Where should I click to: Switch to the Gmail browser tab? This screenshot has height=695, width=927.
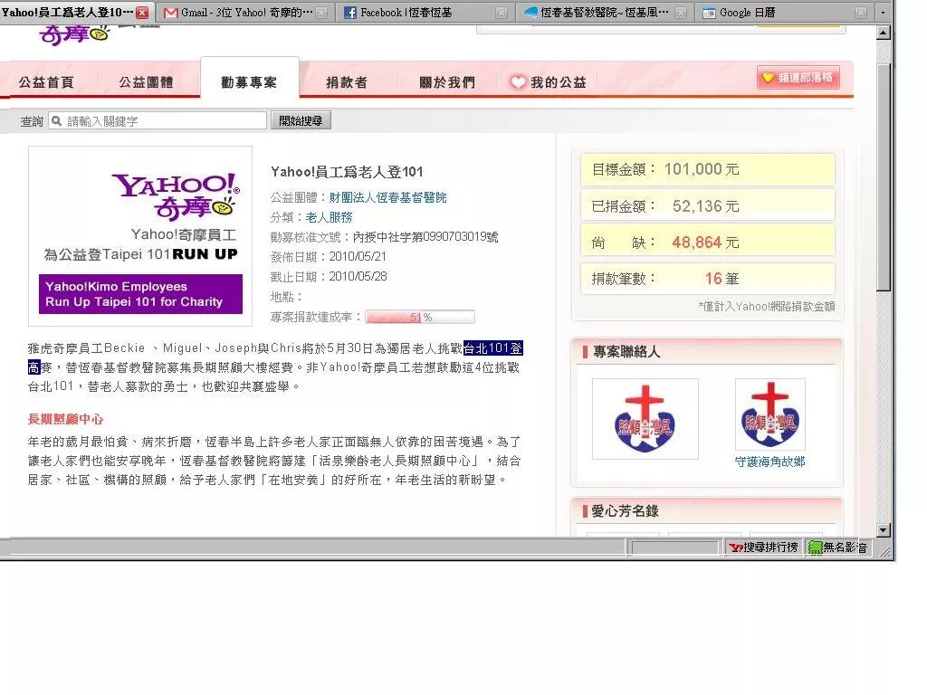click(244, 13)
